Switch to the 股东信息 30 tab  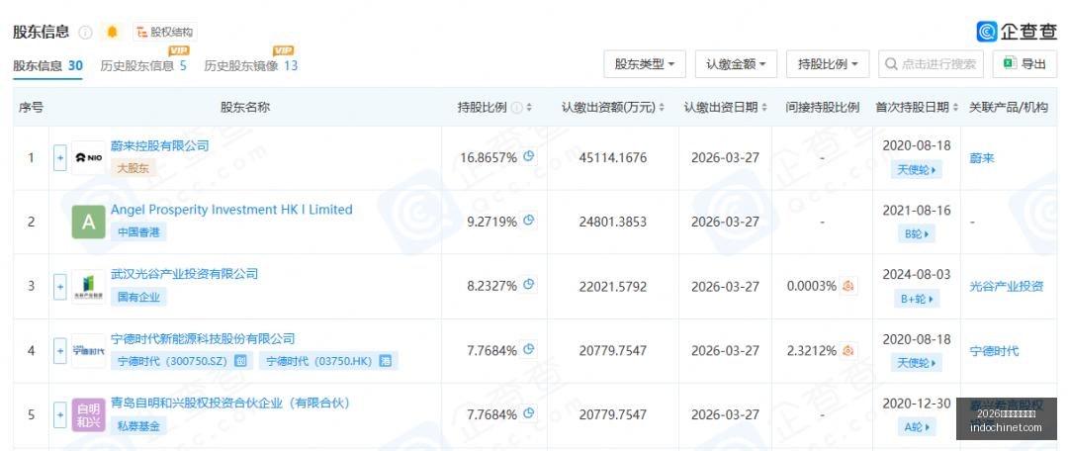coord(47,66)
